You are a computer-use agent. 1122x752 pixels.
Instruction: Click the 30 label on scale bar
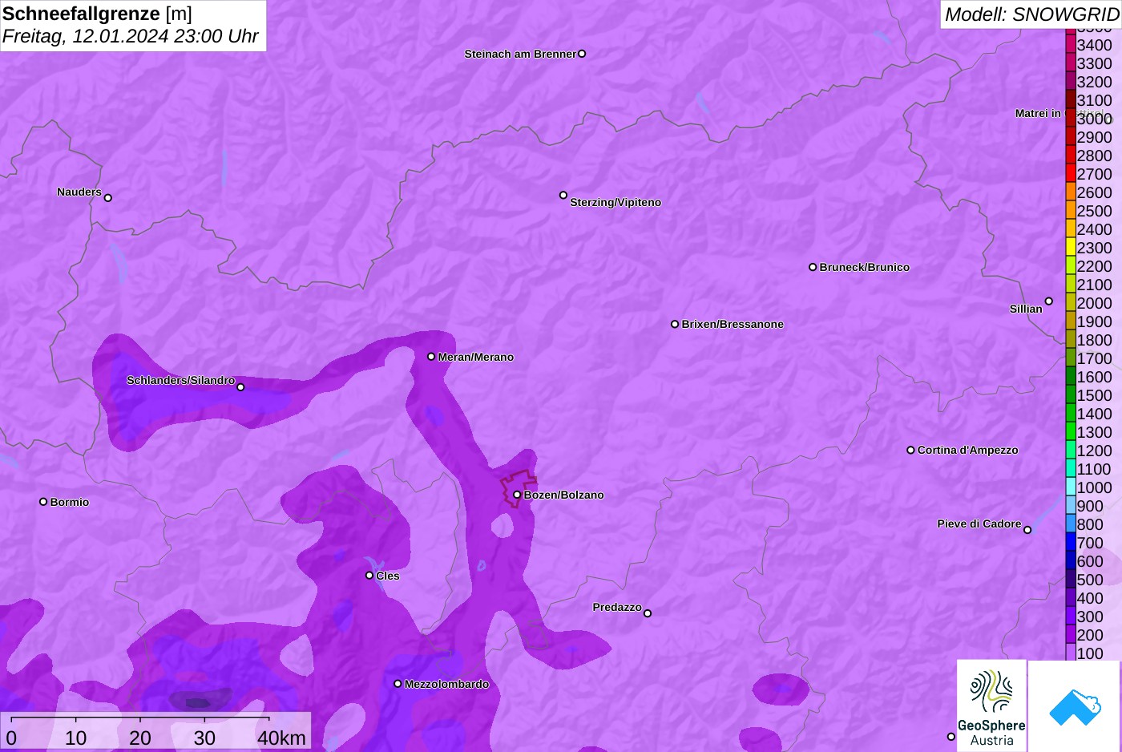(204, 738)
